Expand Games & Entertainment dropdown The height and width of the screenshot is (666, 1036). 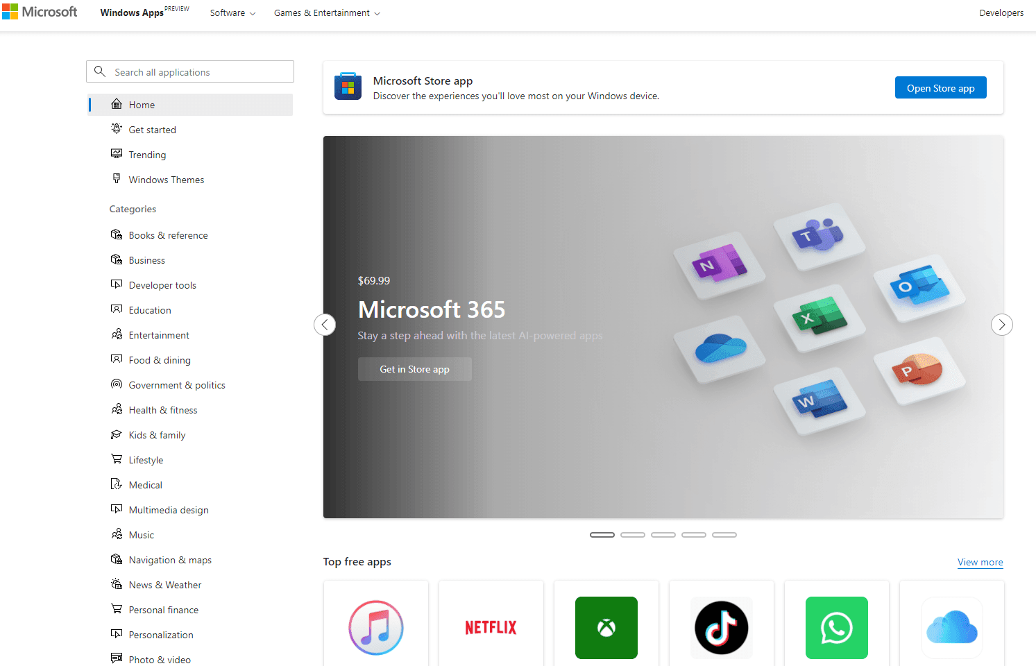coord(327,13)
